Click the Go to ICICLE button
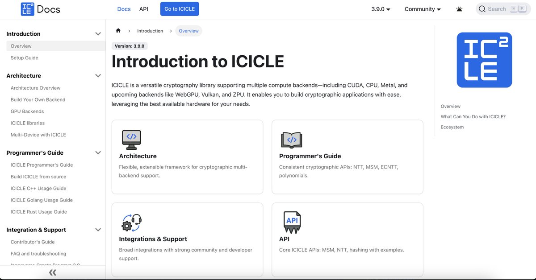 coord(180,9)
